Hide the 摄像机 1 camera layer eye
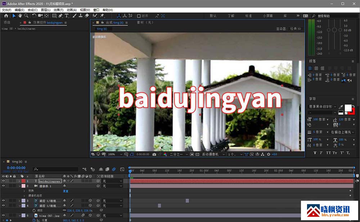Image resolution: width=360 pixels, height=222 pixels. point(4,186)
